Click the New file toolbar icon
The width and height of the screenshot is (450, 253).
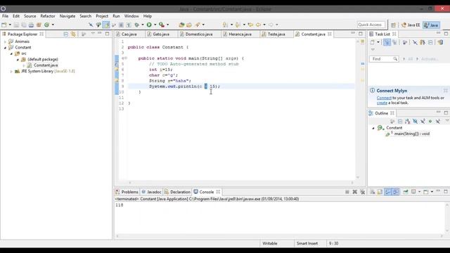point(4,25)
